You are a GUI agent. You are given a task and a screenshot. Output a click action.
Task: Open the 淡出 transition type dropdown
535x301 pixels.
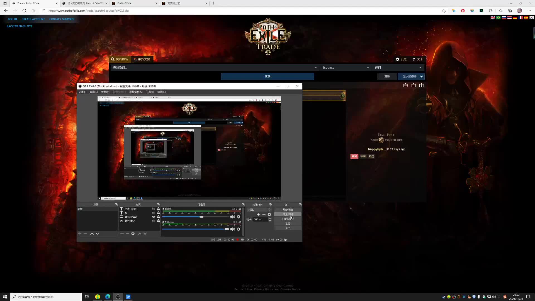click(259, 210)
